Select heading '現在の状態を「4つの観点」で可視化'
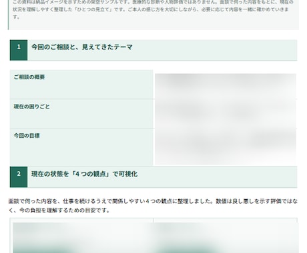The height and width of the screenshot is (253, 307). [84, 174]
